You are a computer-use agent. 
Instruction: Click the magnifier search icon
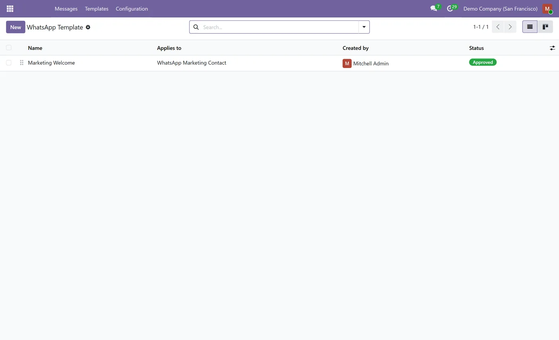[196, 27]
